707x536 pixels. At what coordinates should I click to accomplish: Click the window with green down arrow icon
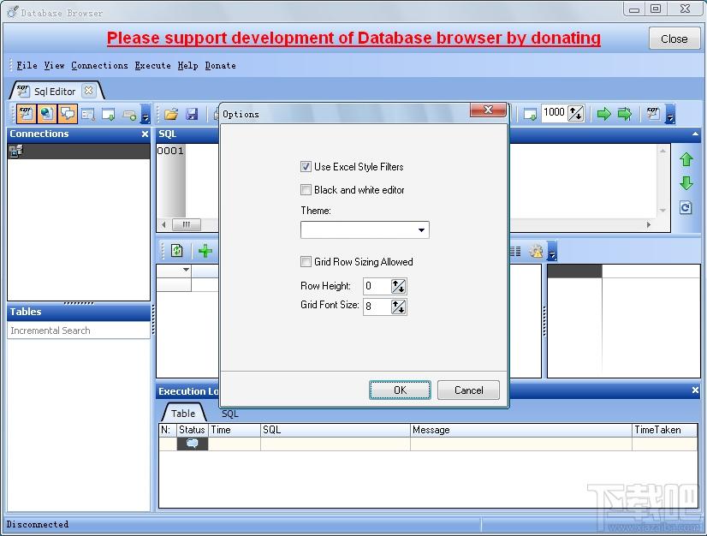pyautogui.click(x=109, y=114)
